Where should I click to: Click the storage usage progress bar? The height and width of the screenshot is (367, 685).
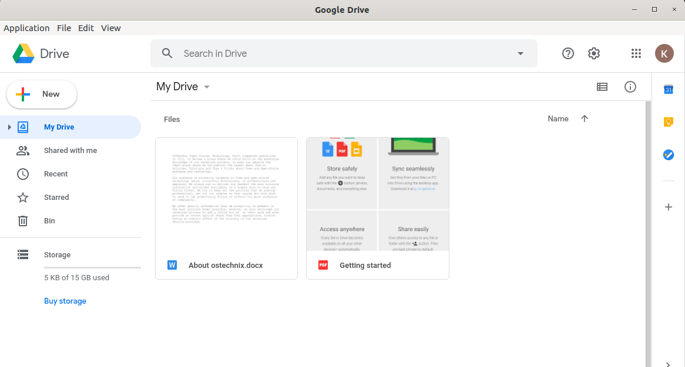click(92, 267)
